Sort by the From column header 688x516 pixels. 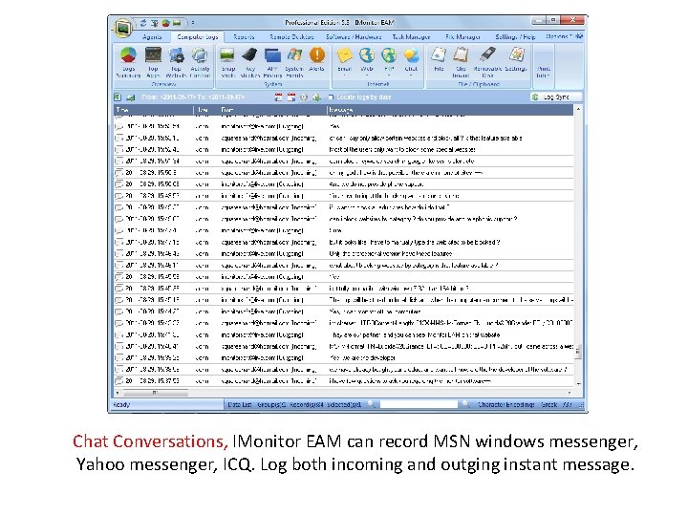click(271, 110)
